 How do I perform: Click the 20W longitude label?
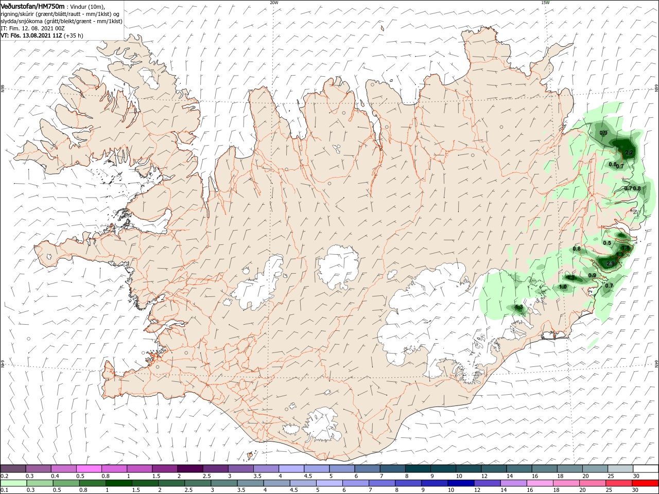pos(274,2)
